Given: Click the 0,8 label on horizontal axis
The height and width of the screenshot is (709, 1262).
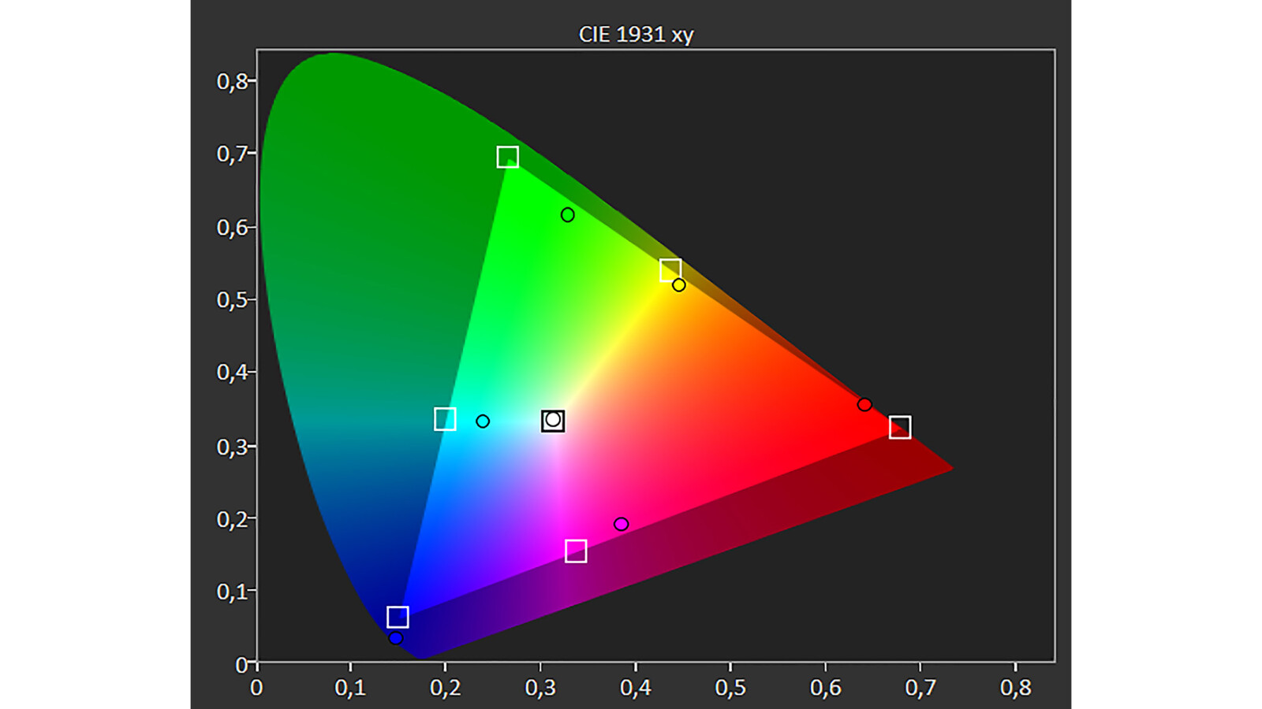Looking at the screenshot, I should click(x=1015, y=688).
